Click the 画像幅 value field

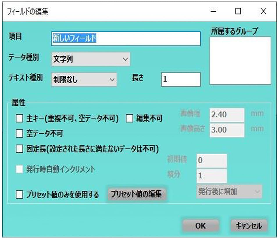[227, 115]
